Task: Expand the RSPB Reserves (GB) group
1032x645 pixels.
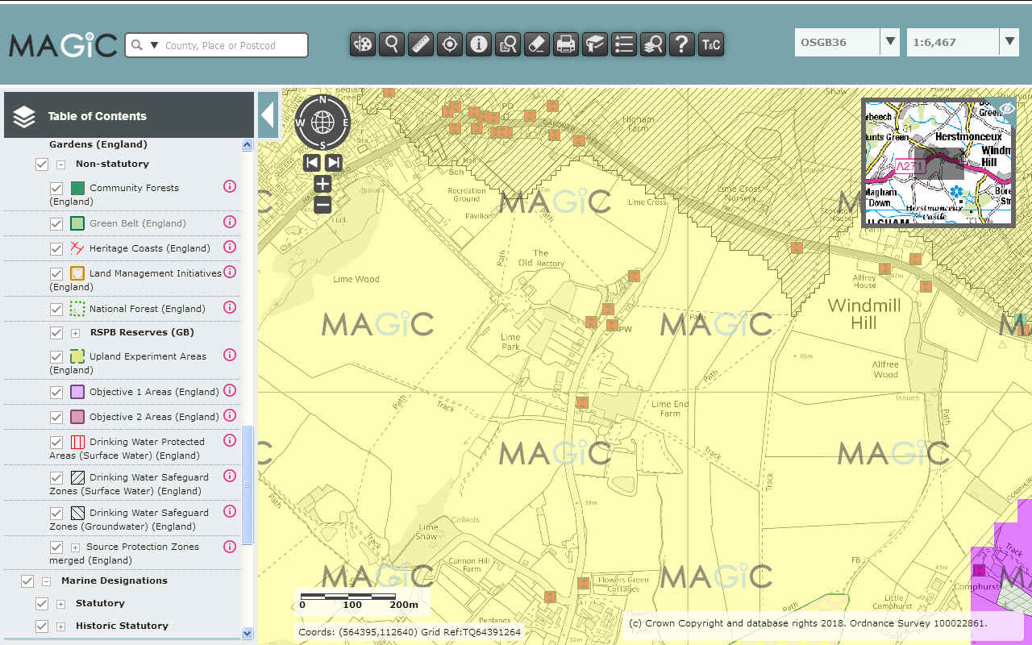Action: coord(75,332)
